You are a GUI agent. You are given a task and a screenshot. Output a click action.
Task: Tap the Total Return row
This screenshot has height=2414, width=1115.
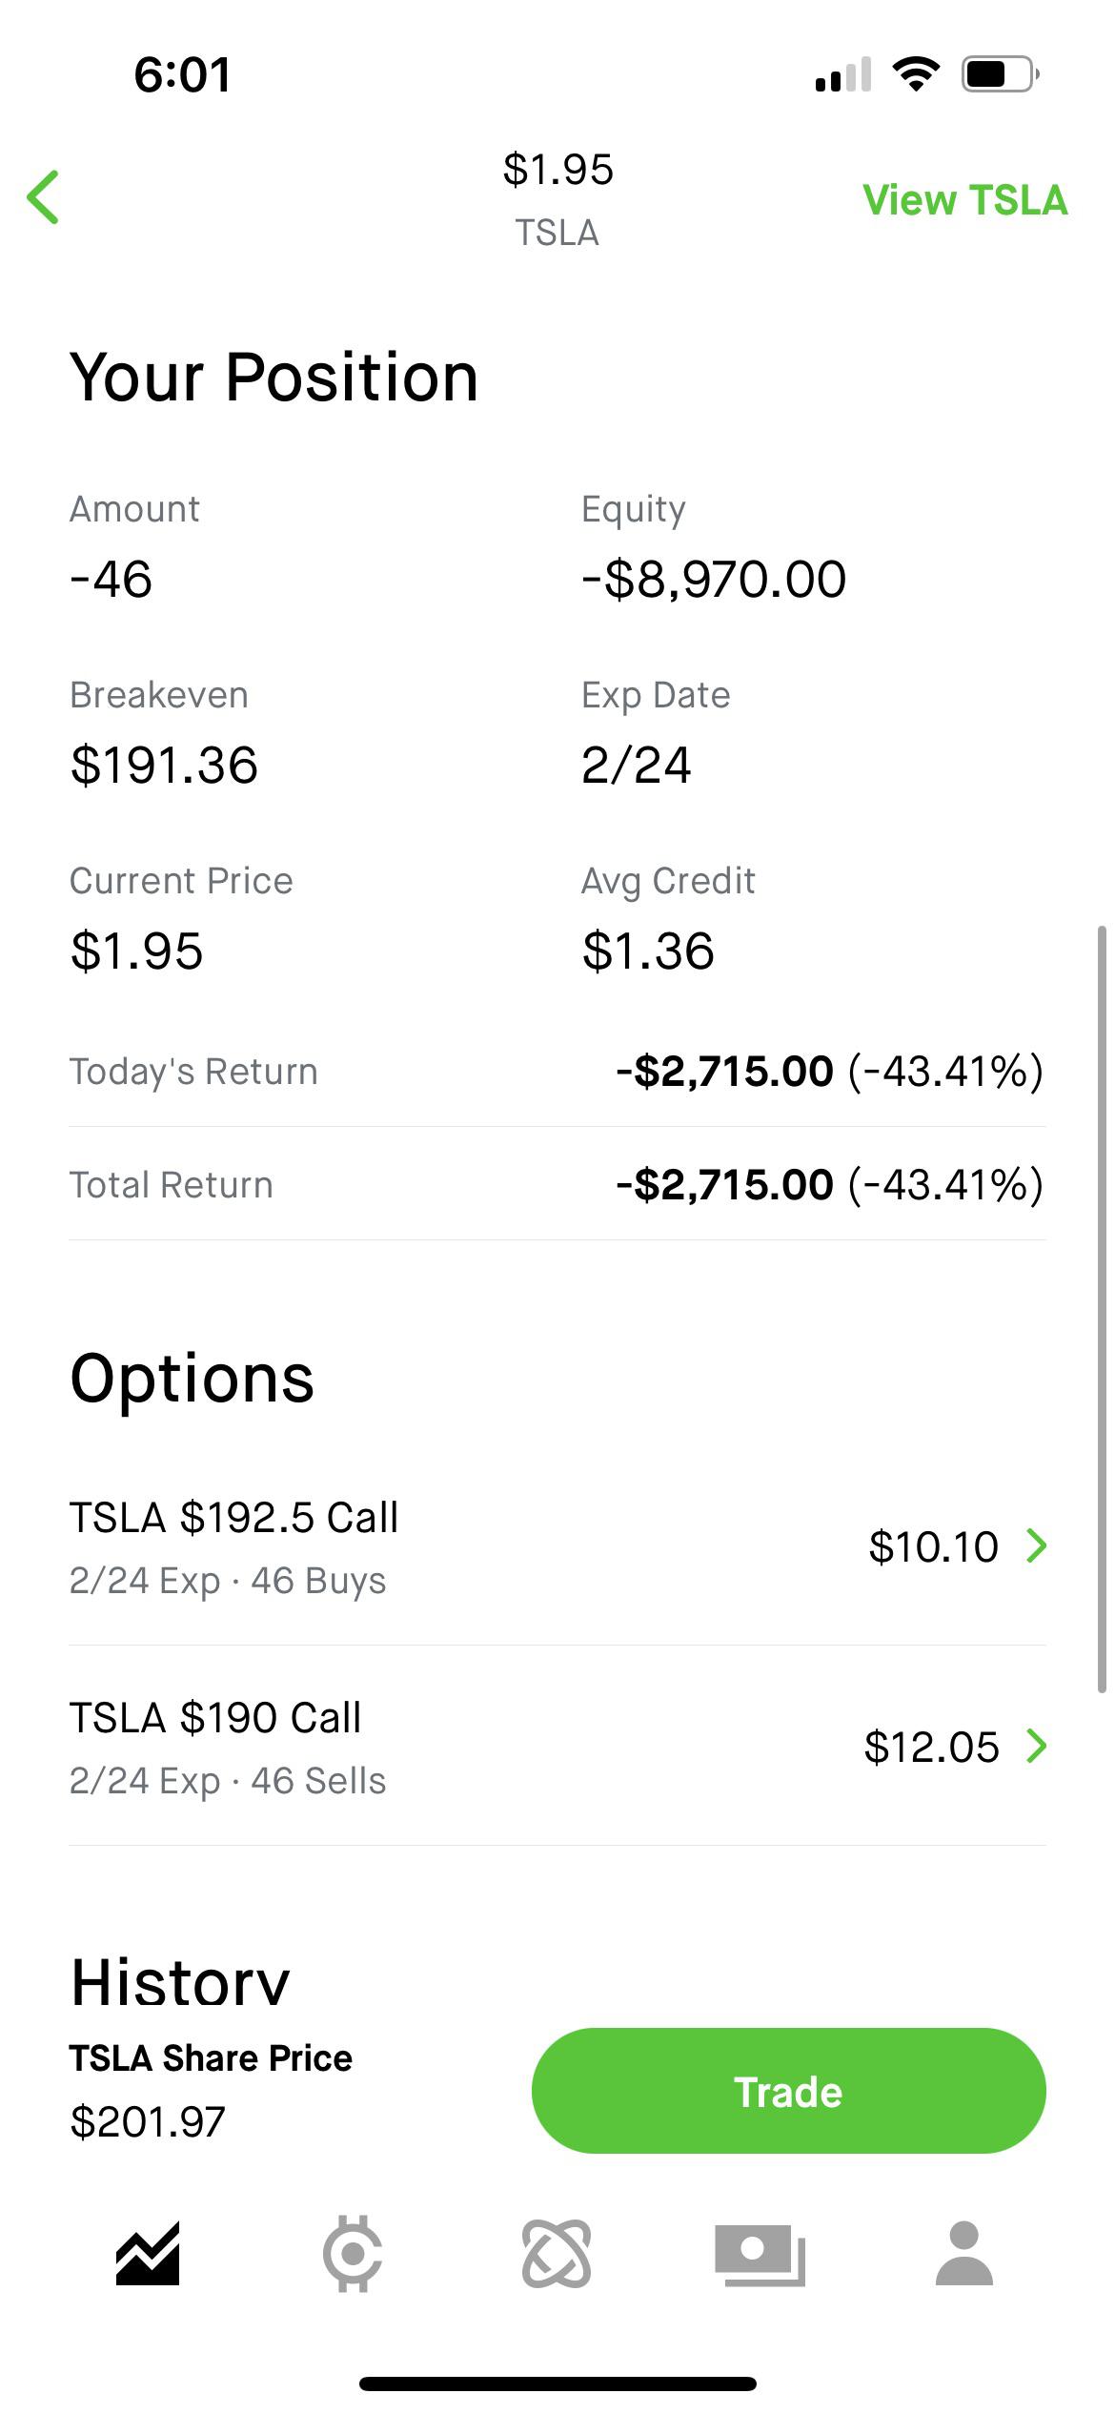557,1185
